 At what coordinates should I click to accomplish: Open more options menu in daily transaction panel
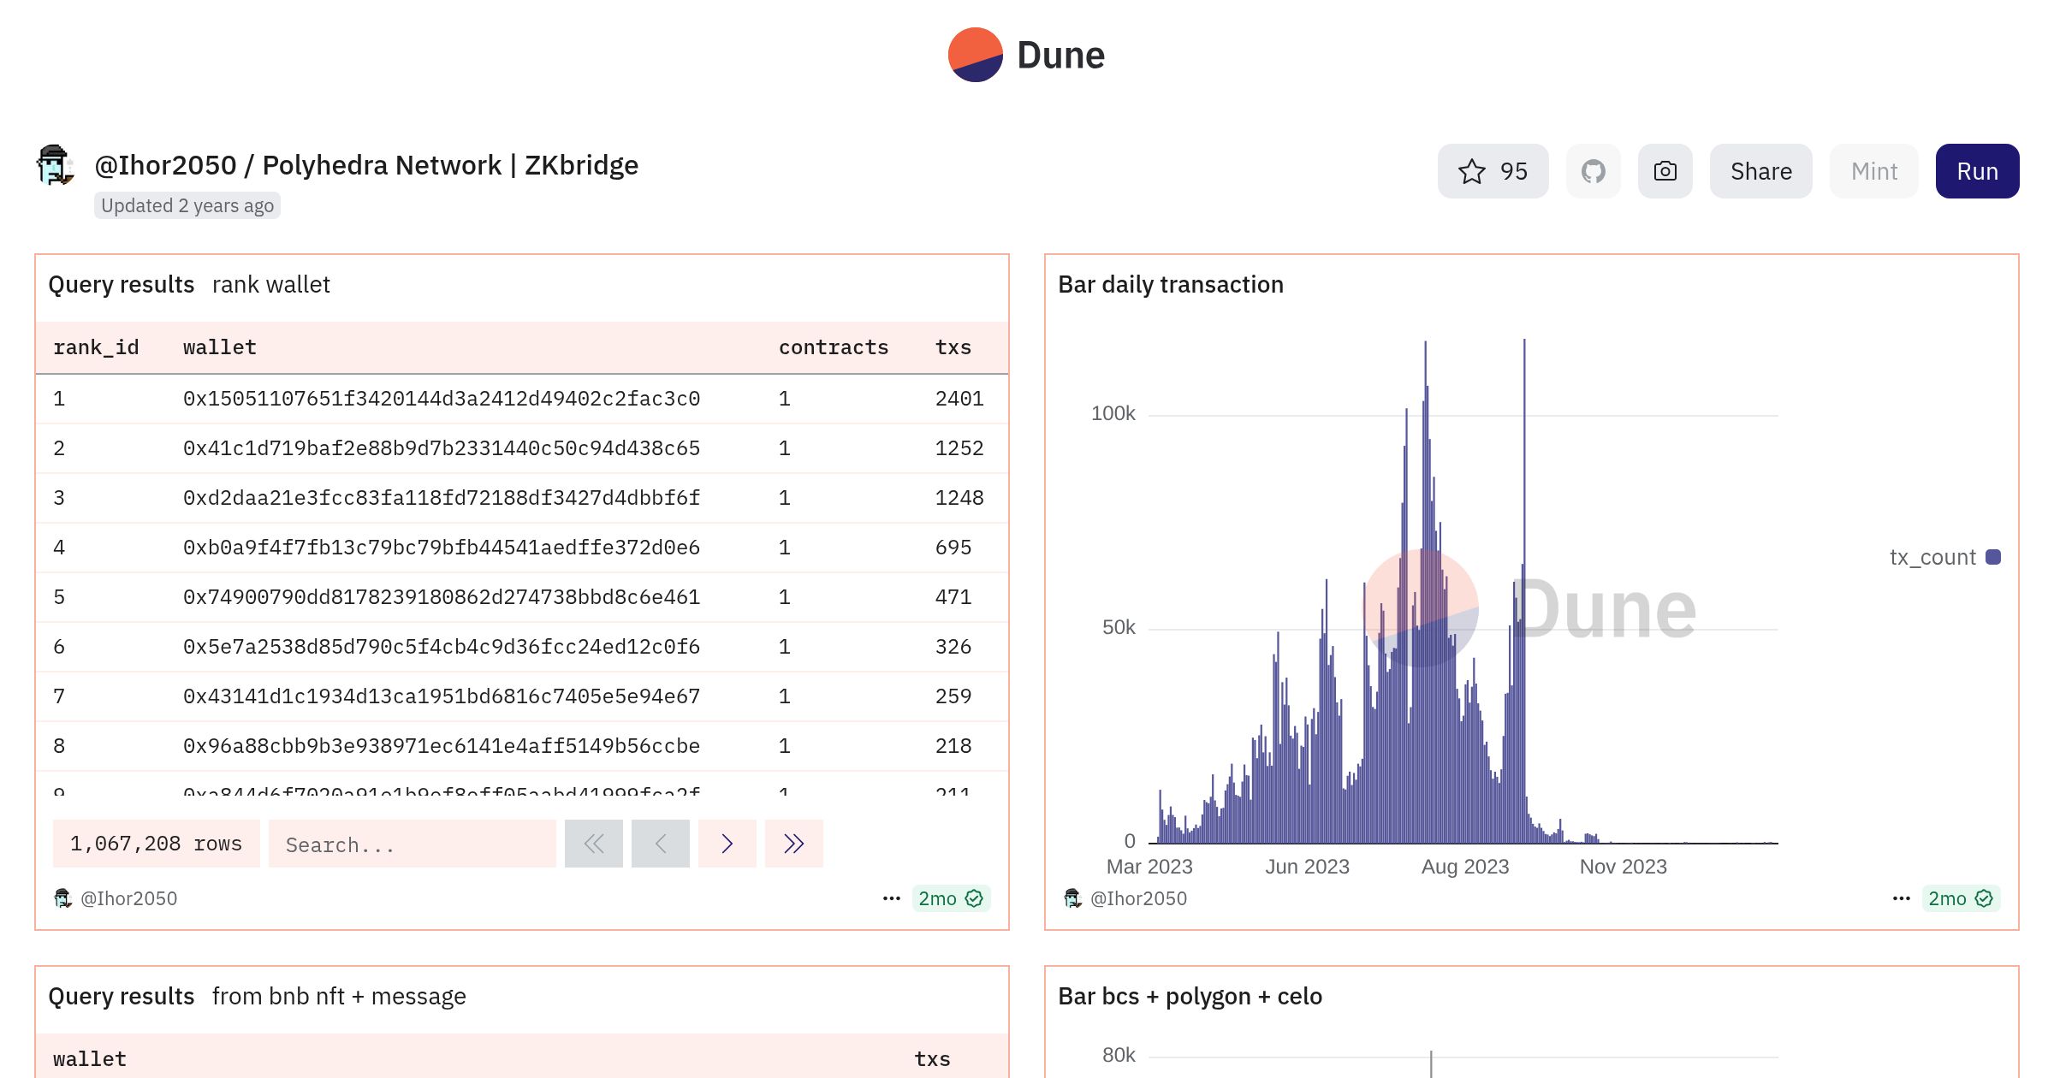[1901, 898]
